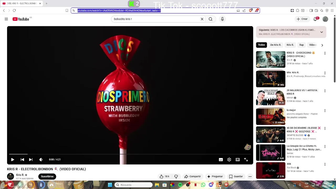The image size is (336, 189).
Task: Clear the search box text
Action: coord(202,19)
